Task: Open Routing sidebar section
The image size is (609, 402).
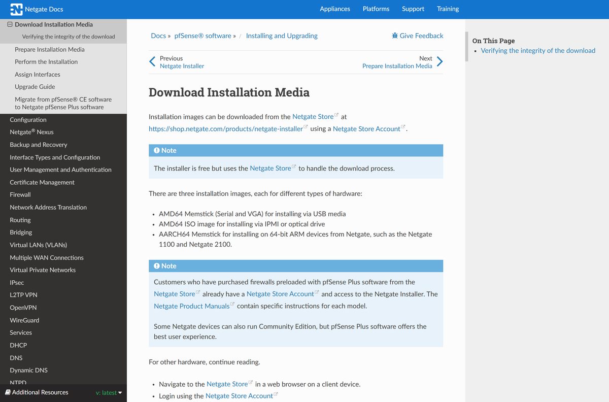Action: (x=20, y=220)
